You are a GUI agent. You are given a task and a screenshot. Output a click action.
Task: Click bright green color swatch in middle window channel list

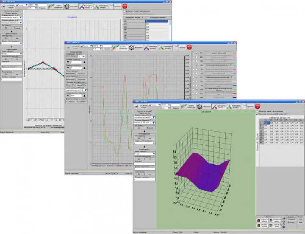coord(234,90)
